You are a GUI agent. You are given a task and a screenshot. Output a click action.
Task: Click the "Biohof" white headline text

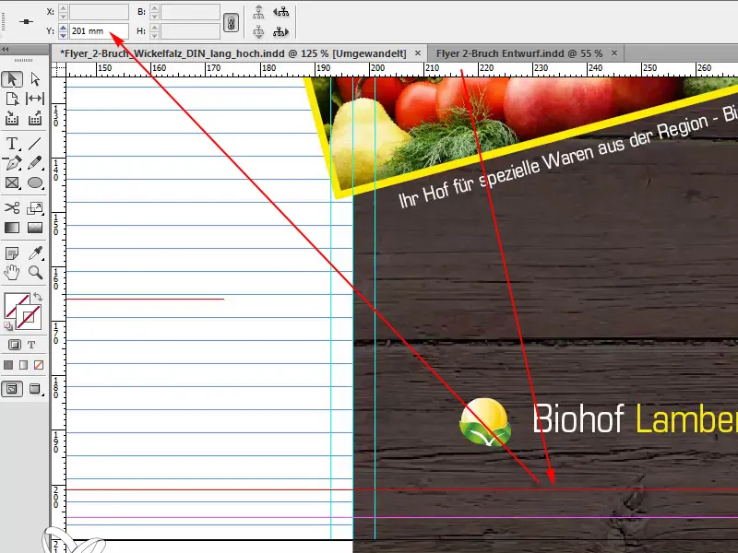[x=578, y=418]
